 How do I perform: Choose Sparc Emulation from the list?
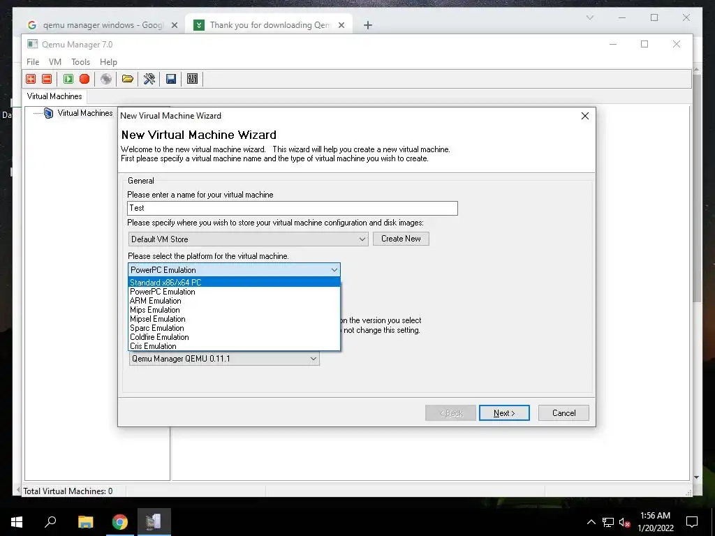coord(235,328)
